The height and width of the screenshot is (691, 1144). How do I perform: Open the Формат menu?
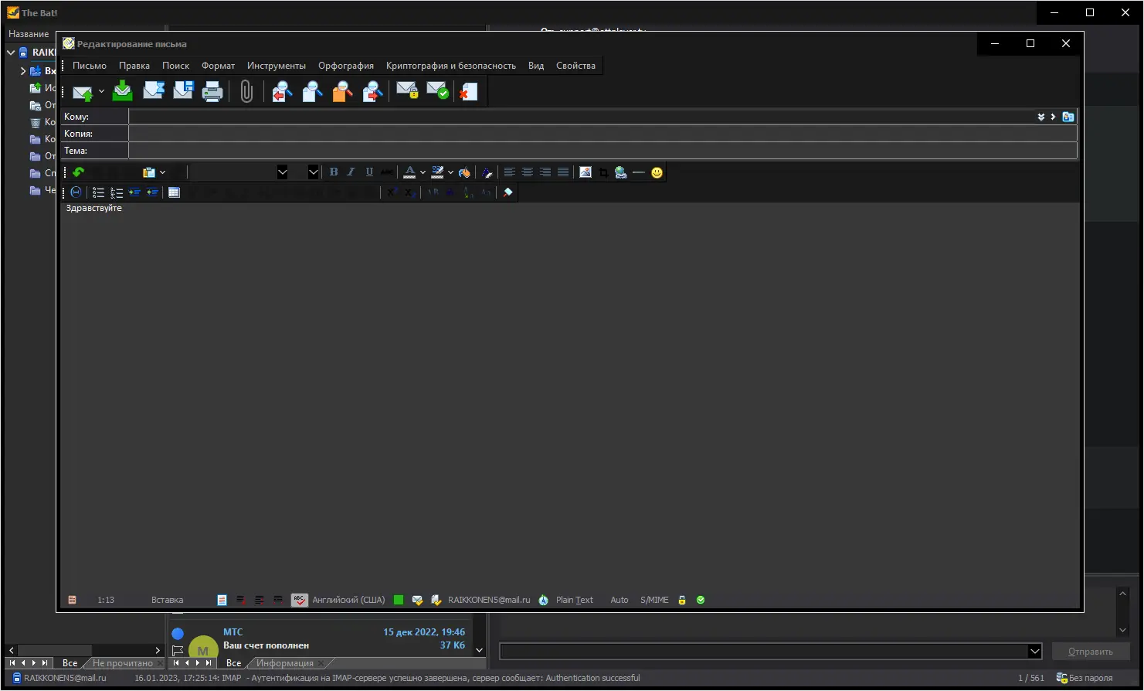pyautogui.click(x=219, y=66)
